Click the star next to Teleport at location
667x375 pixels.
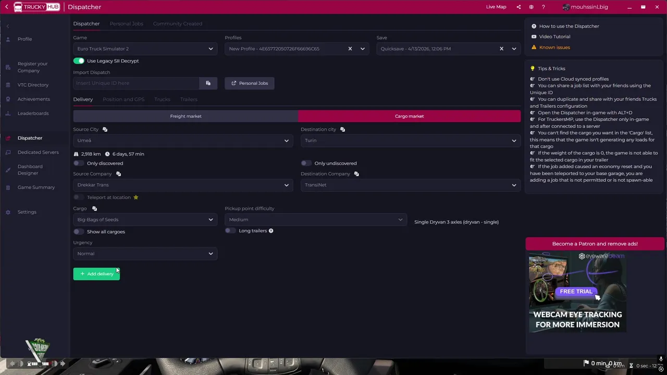tap(135, 197)
